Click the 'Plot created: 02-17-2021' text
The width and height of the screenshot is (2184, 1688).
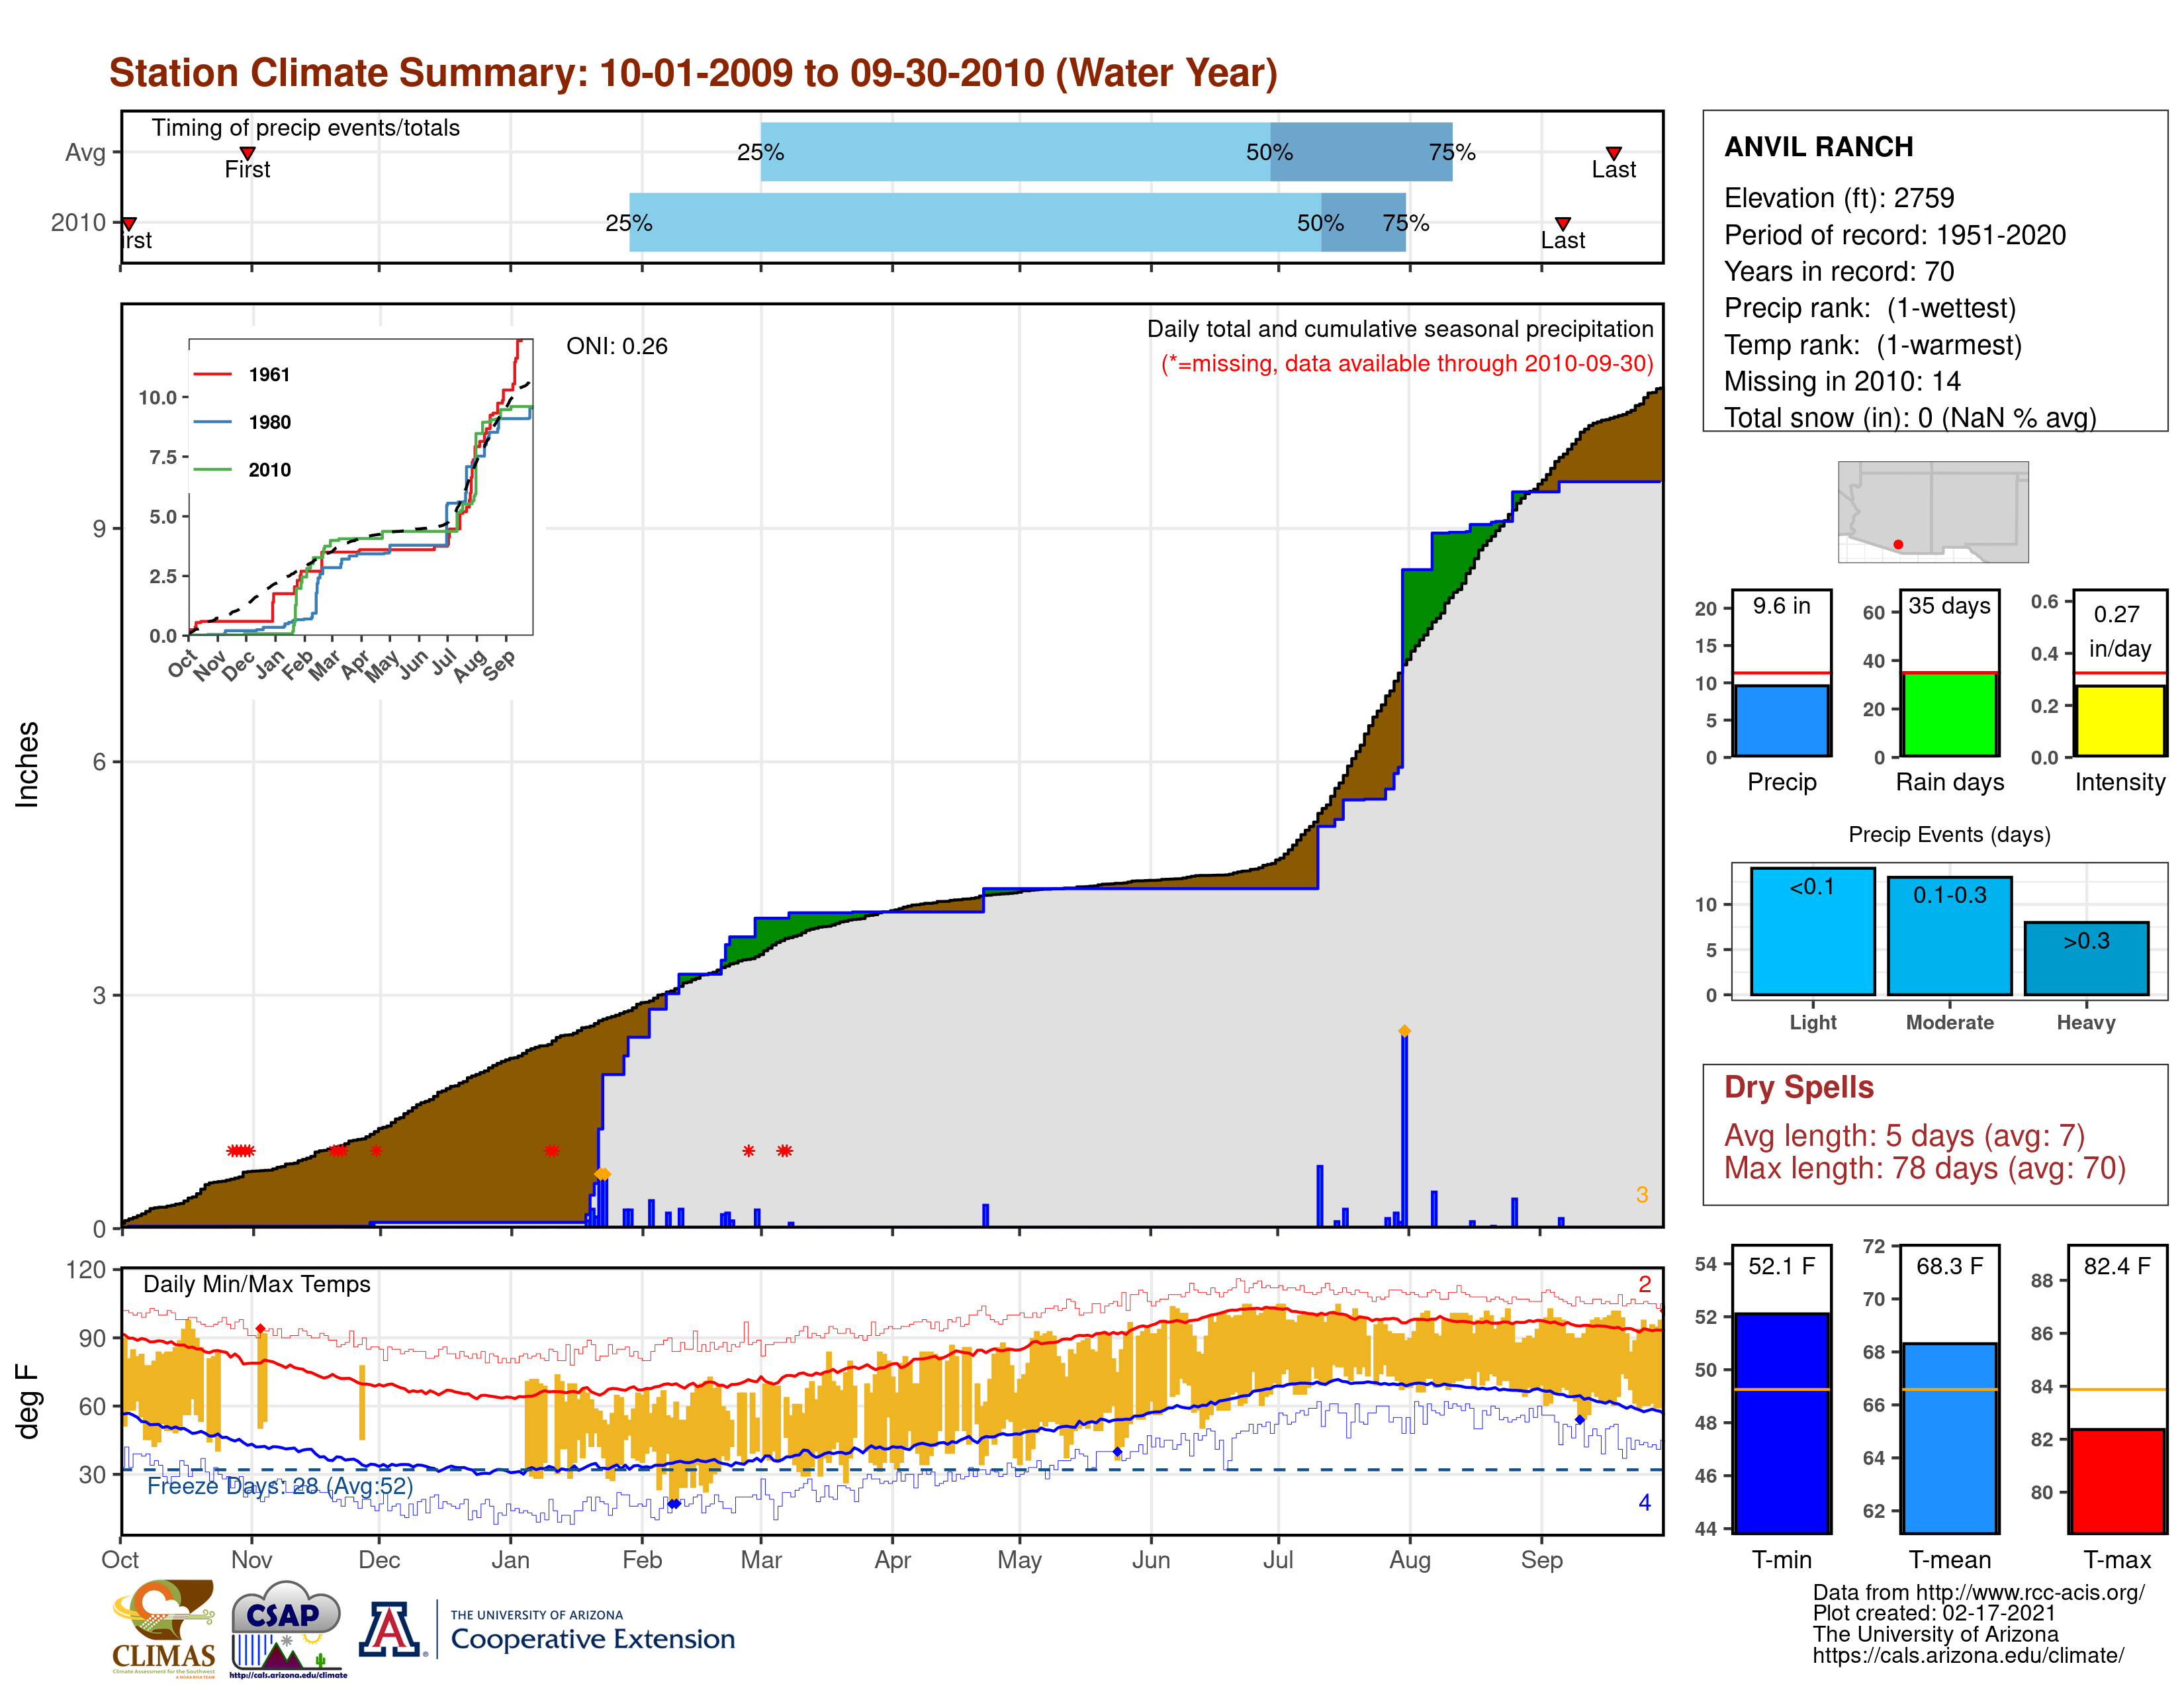coord(1934,1613)
